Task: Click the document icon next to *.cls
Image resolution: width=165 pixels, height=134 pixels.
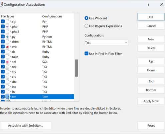Action: tap(7, 77)
